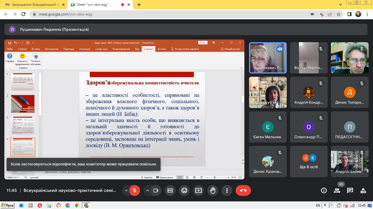The image size is (373, 209).
Task: Open the Activities panel icon
Action: 363,190
